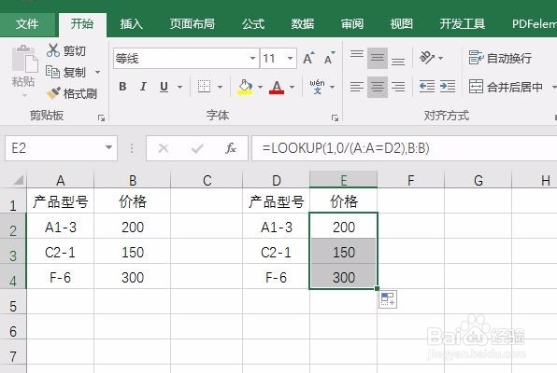Open borders dropdown arrow
The image size is (557, 373).
pyautogui.click(x=220, y=87)
